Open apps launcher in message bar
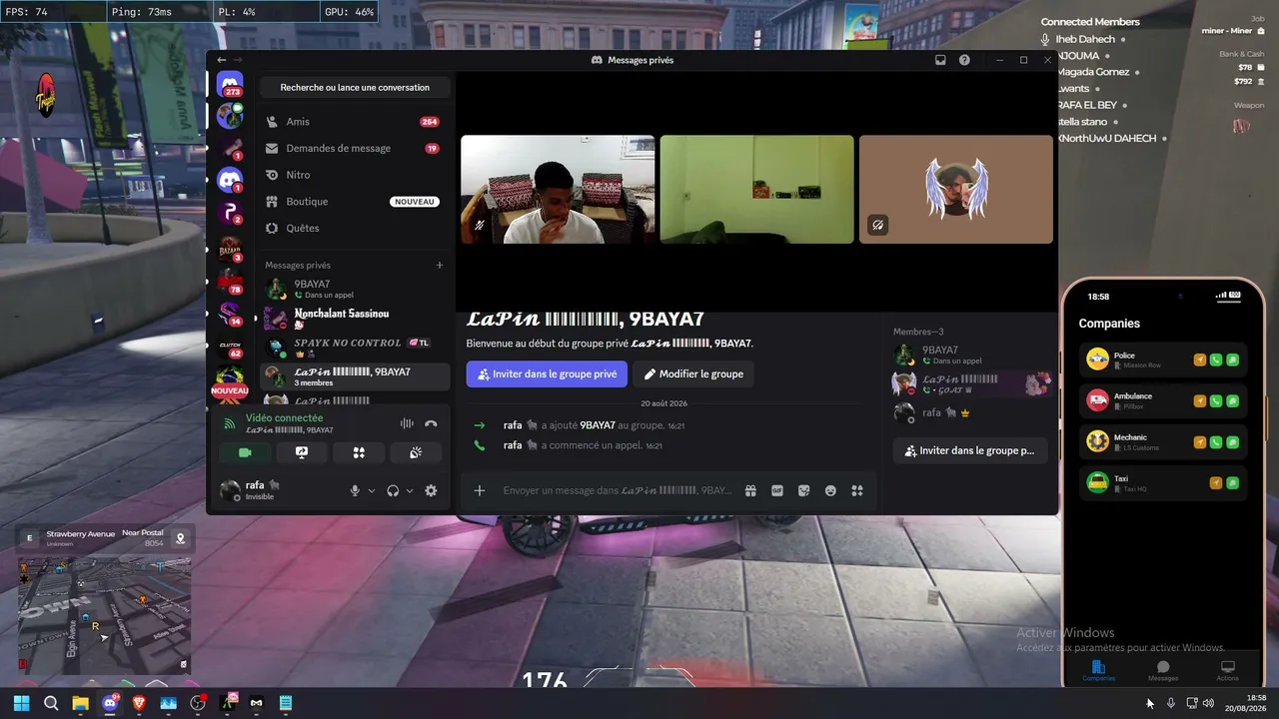 pyautogui.click(x=856, y=490)
